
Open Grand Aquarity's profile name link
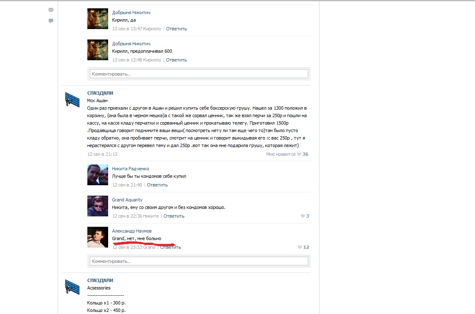[x=127, y=200]
